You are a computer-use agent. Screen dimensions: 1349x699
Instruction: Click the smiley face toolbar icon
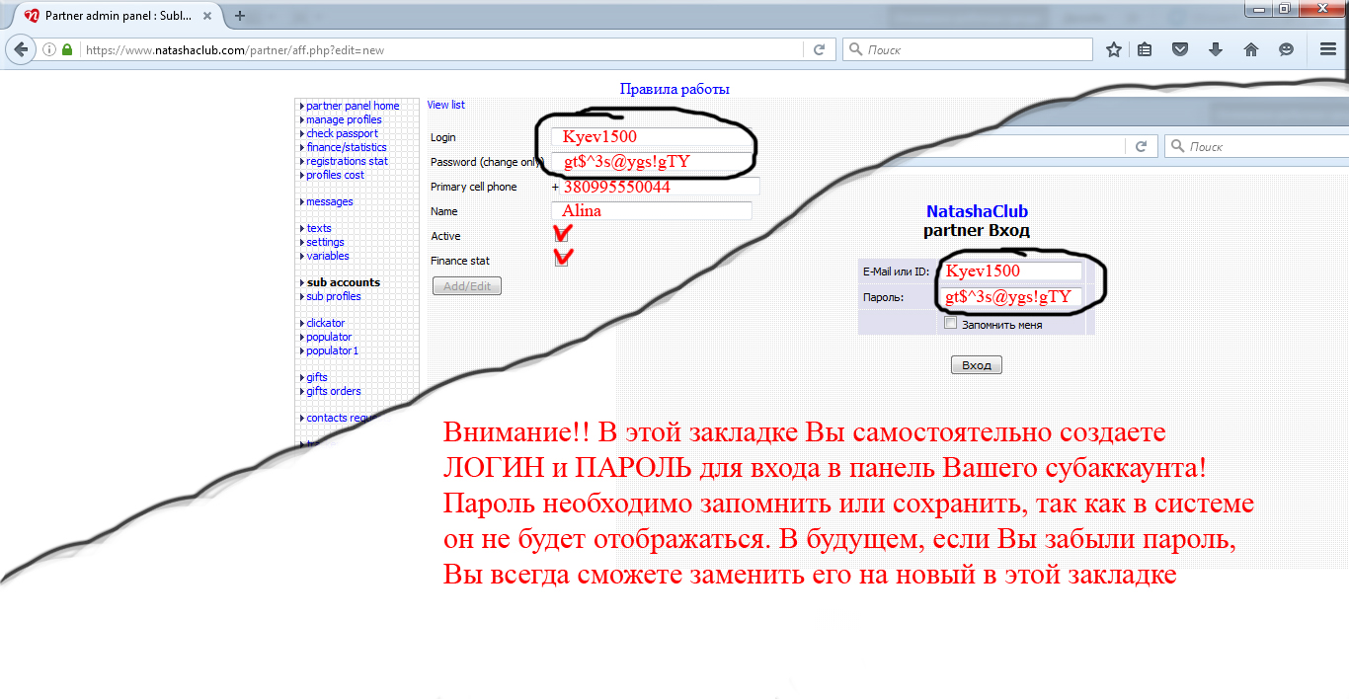pos(1286,49)
